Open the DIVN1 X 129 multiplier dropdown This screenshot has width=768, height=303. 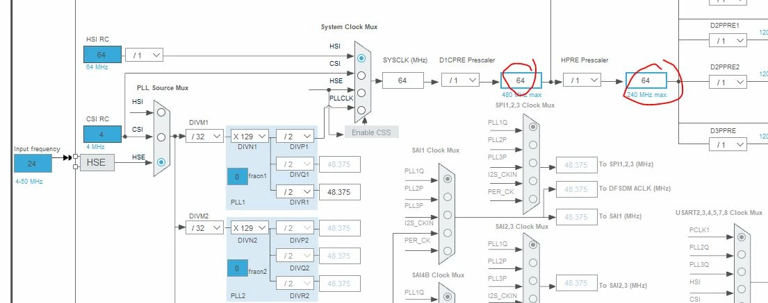pos(250,137)
